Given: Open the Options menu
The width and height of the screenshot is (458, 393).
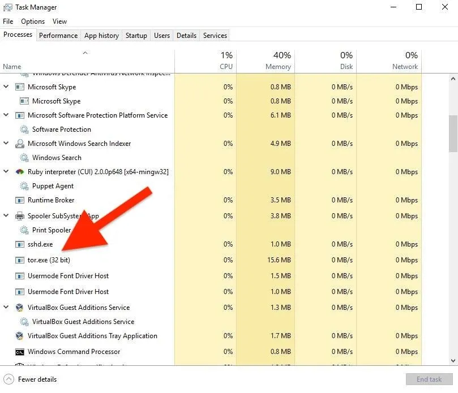Looking at the screenshot, I should 33,21.
